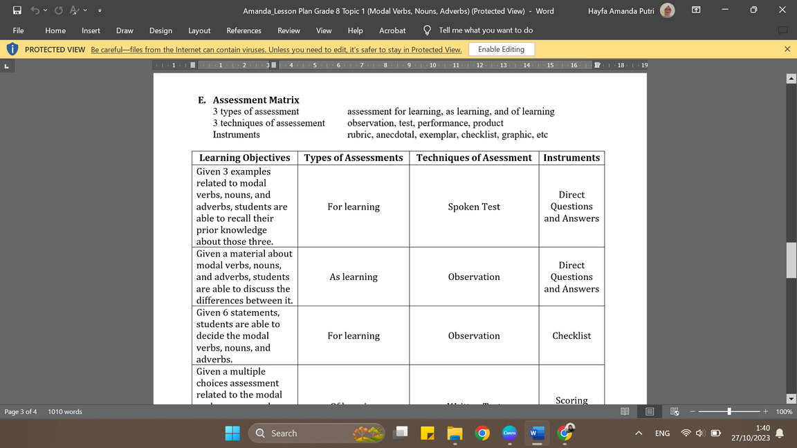Click the ruler tab selector box
This screenshot has height=448, width=797.
point(7,66)
